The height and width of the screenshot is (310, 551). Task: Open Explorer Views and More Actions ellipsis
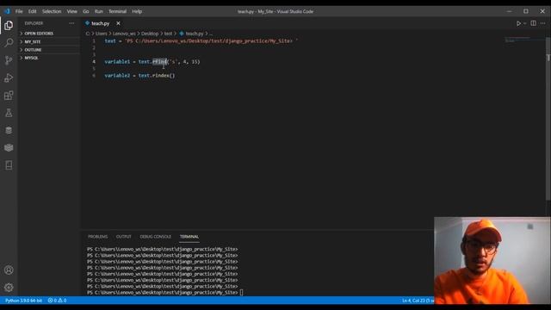pos(71,23)
